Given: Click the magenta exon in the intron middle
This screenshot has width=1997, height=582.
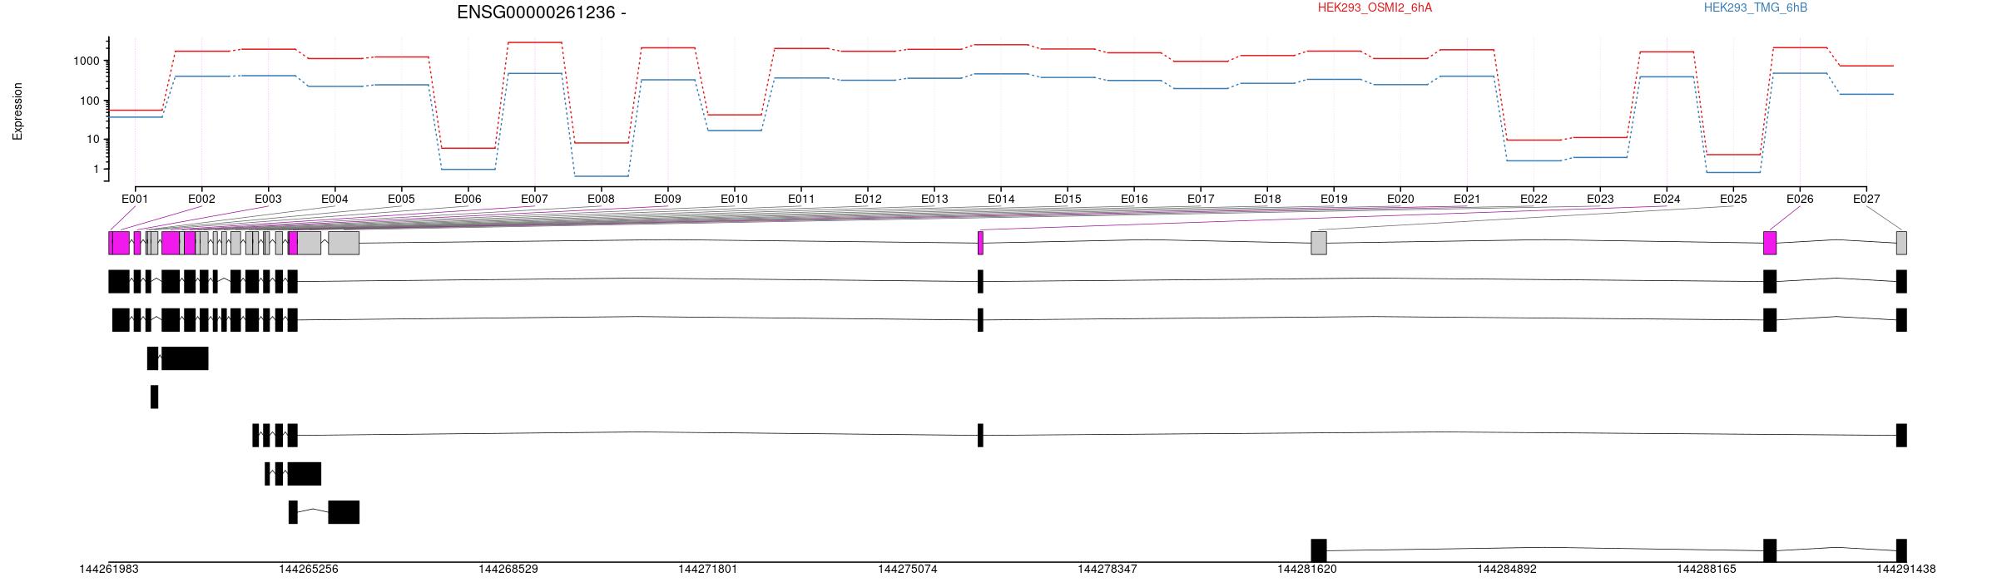Looking at the screenshot, I should coord(980,243).
